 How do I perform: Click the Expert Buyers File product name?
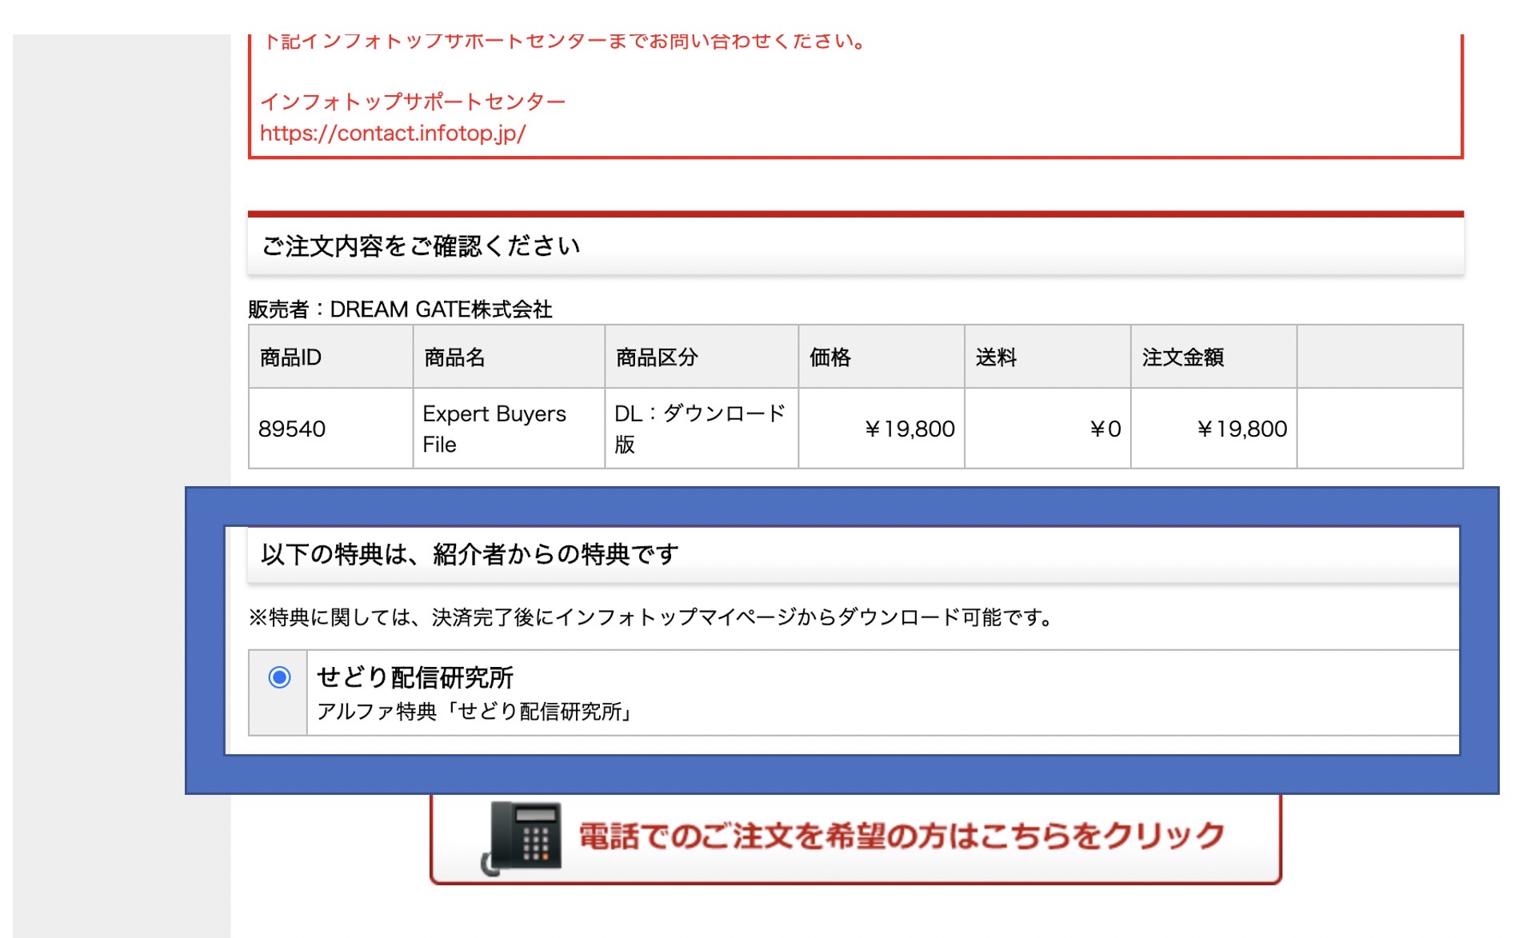click(x=494, y=429)
